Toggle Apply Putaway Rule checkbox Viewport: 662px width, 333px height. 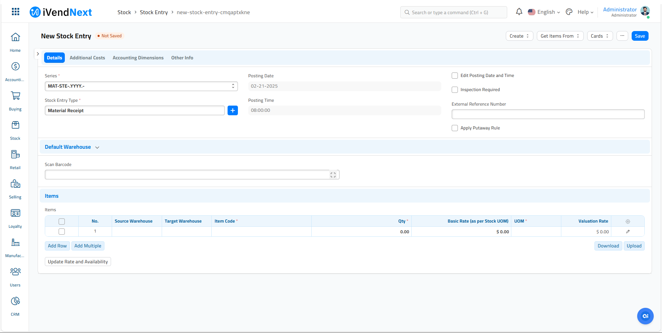(455, 128)
